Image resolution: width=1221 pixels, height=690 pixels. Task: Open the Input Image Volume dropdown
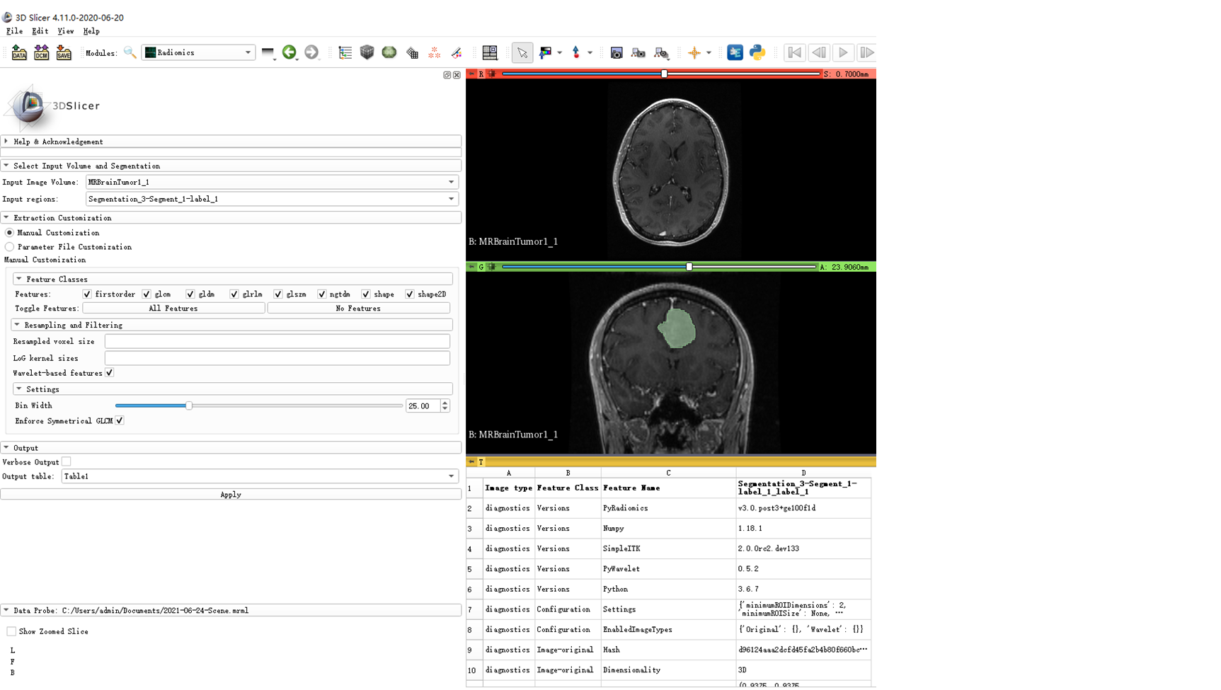click(272, 182)
